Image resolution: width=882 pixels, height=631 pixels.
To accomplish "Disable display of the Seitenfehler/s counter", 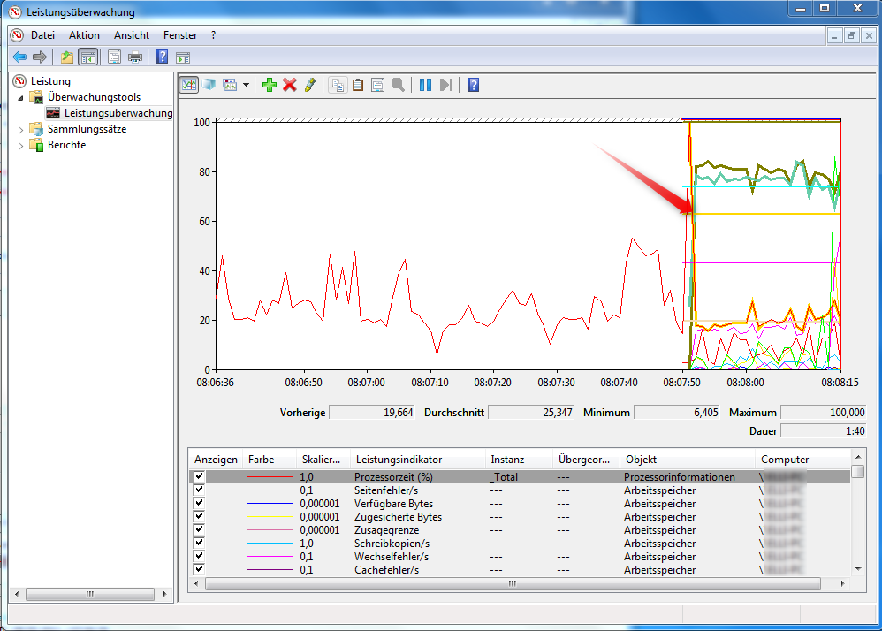I will [x=199, y=490].
